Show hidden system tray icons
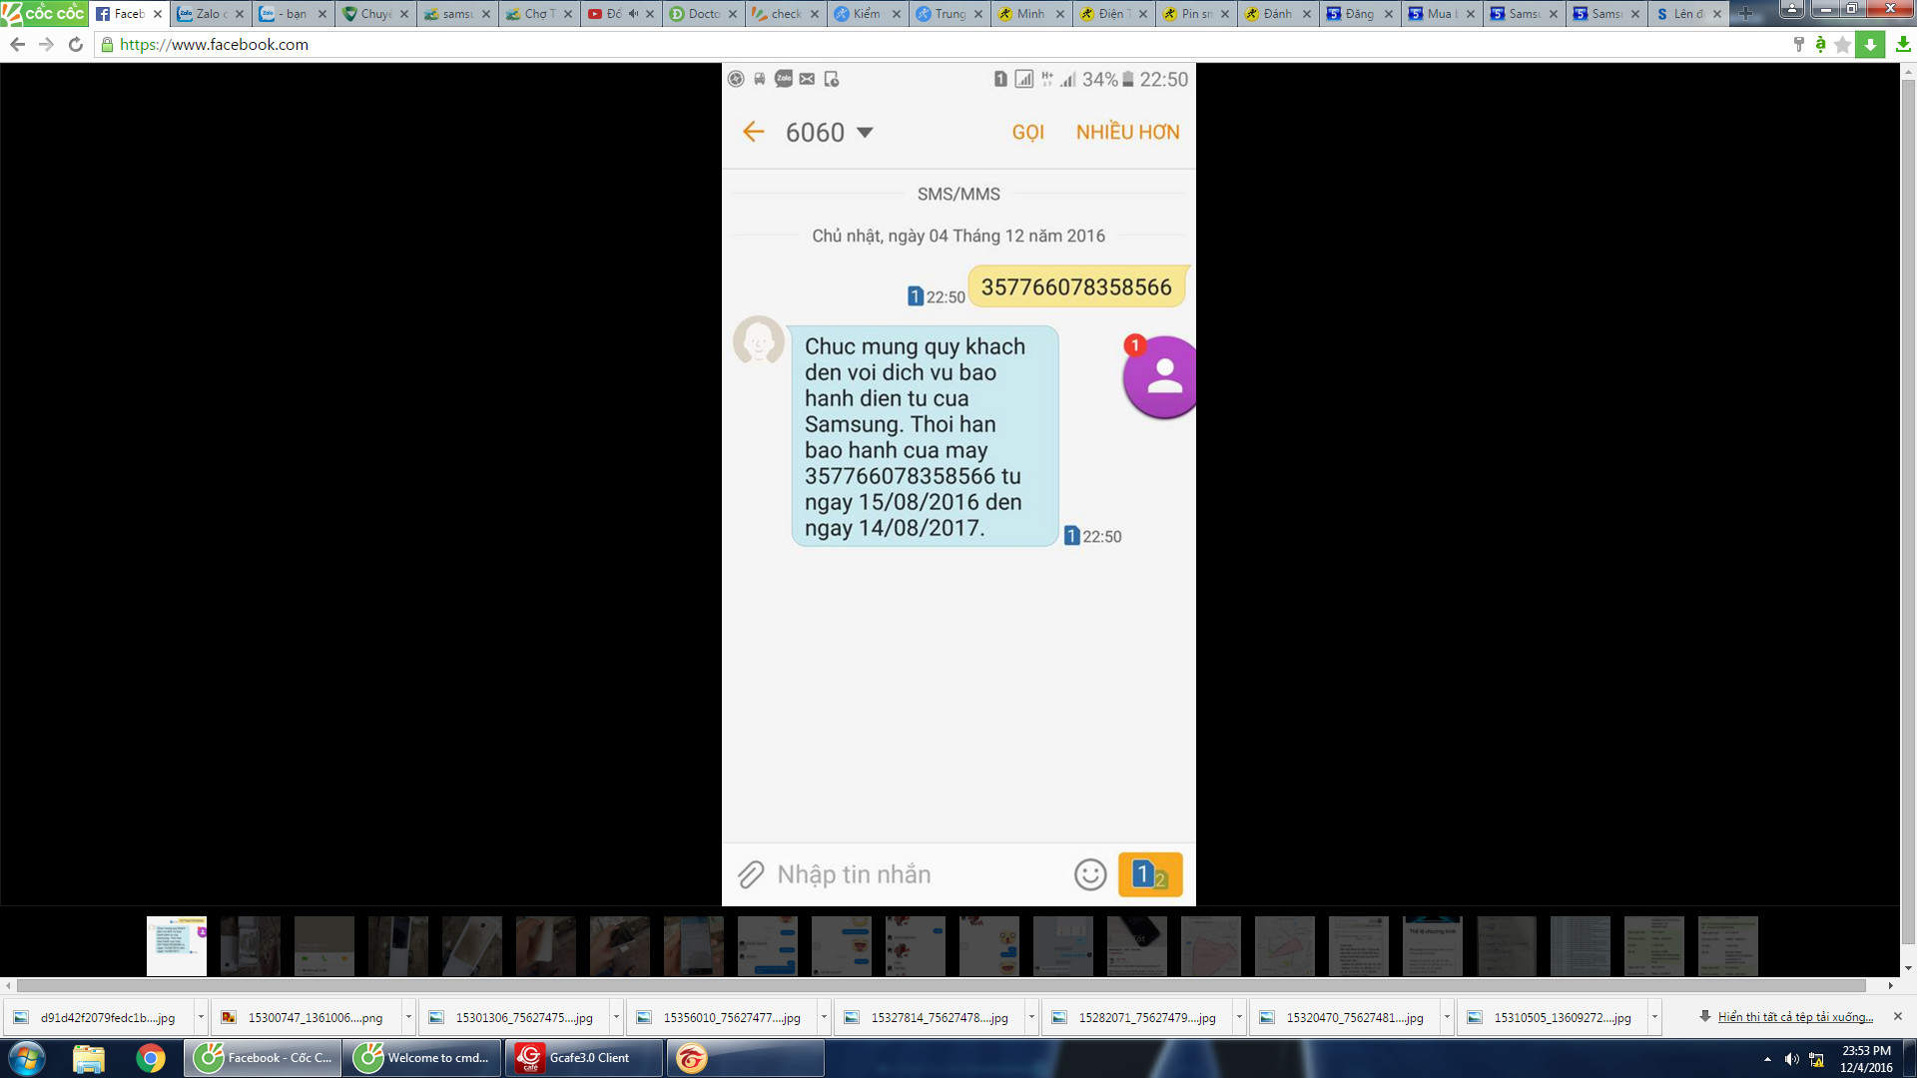Viewport: 1917px width, 1078px height. [1767, 1059]
